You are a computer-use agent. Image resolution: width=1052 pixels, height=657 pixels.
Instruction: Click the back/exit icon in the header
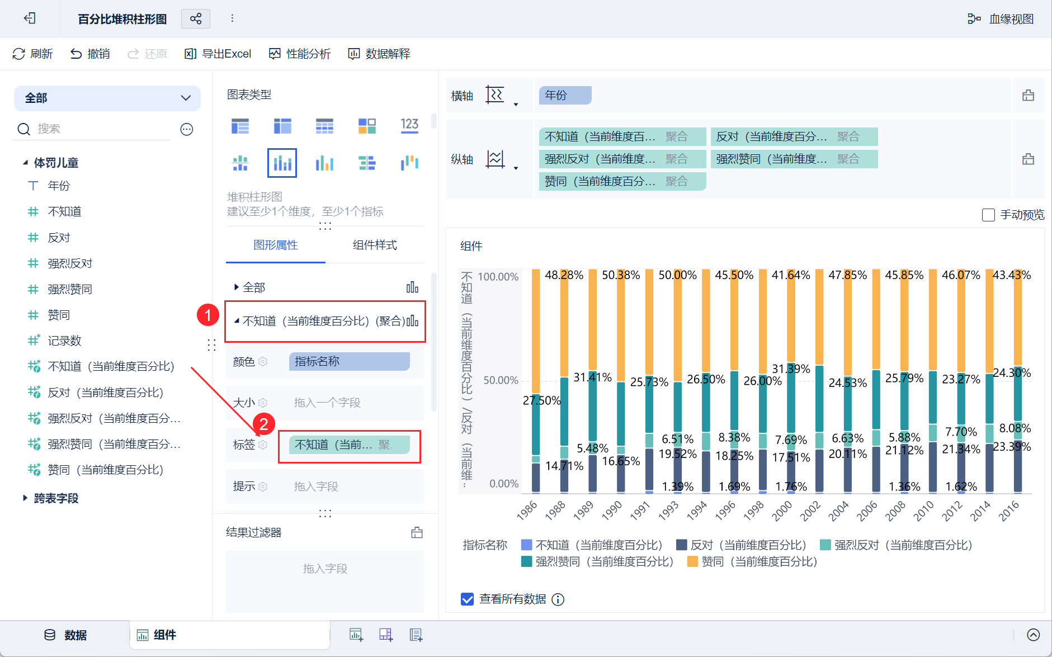pyautogui.click(x=30, y=18)
